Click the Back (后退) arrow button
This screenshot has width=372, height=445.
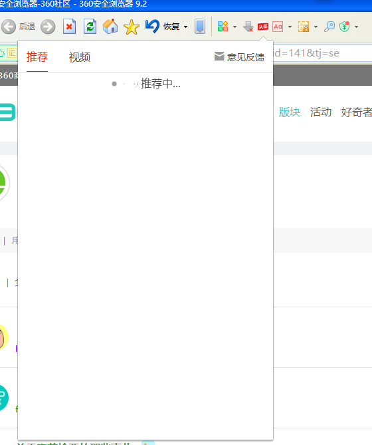pyautogui.click(x=9, y=27)
